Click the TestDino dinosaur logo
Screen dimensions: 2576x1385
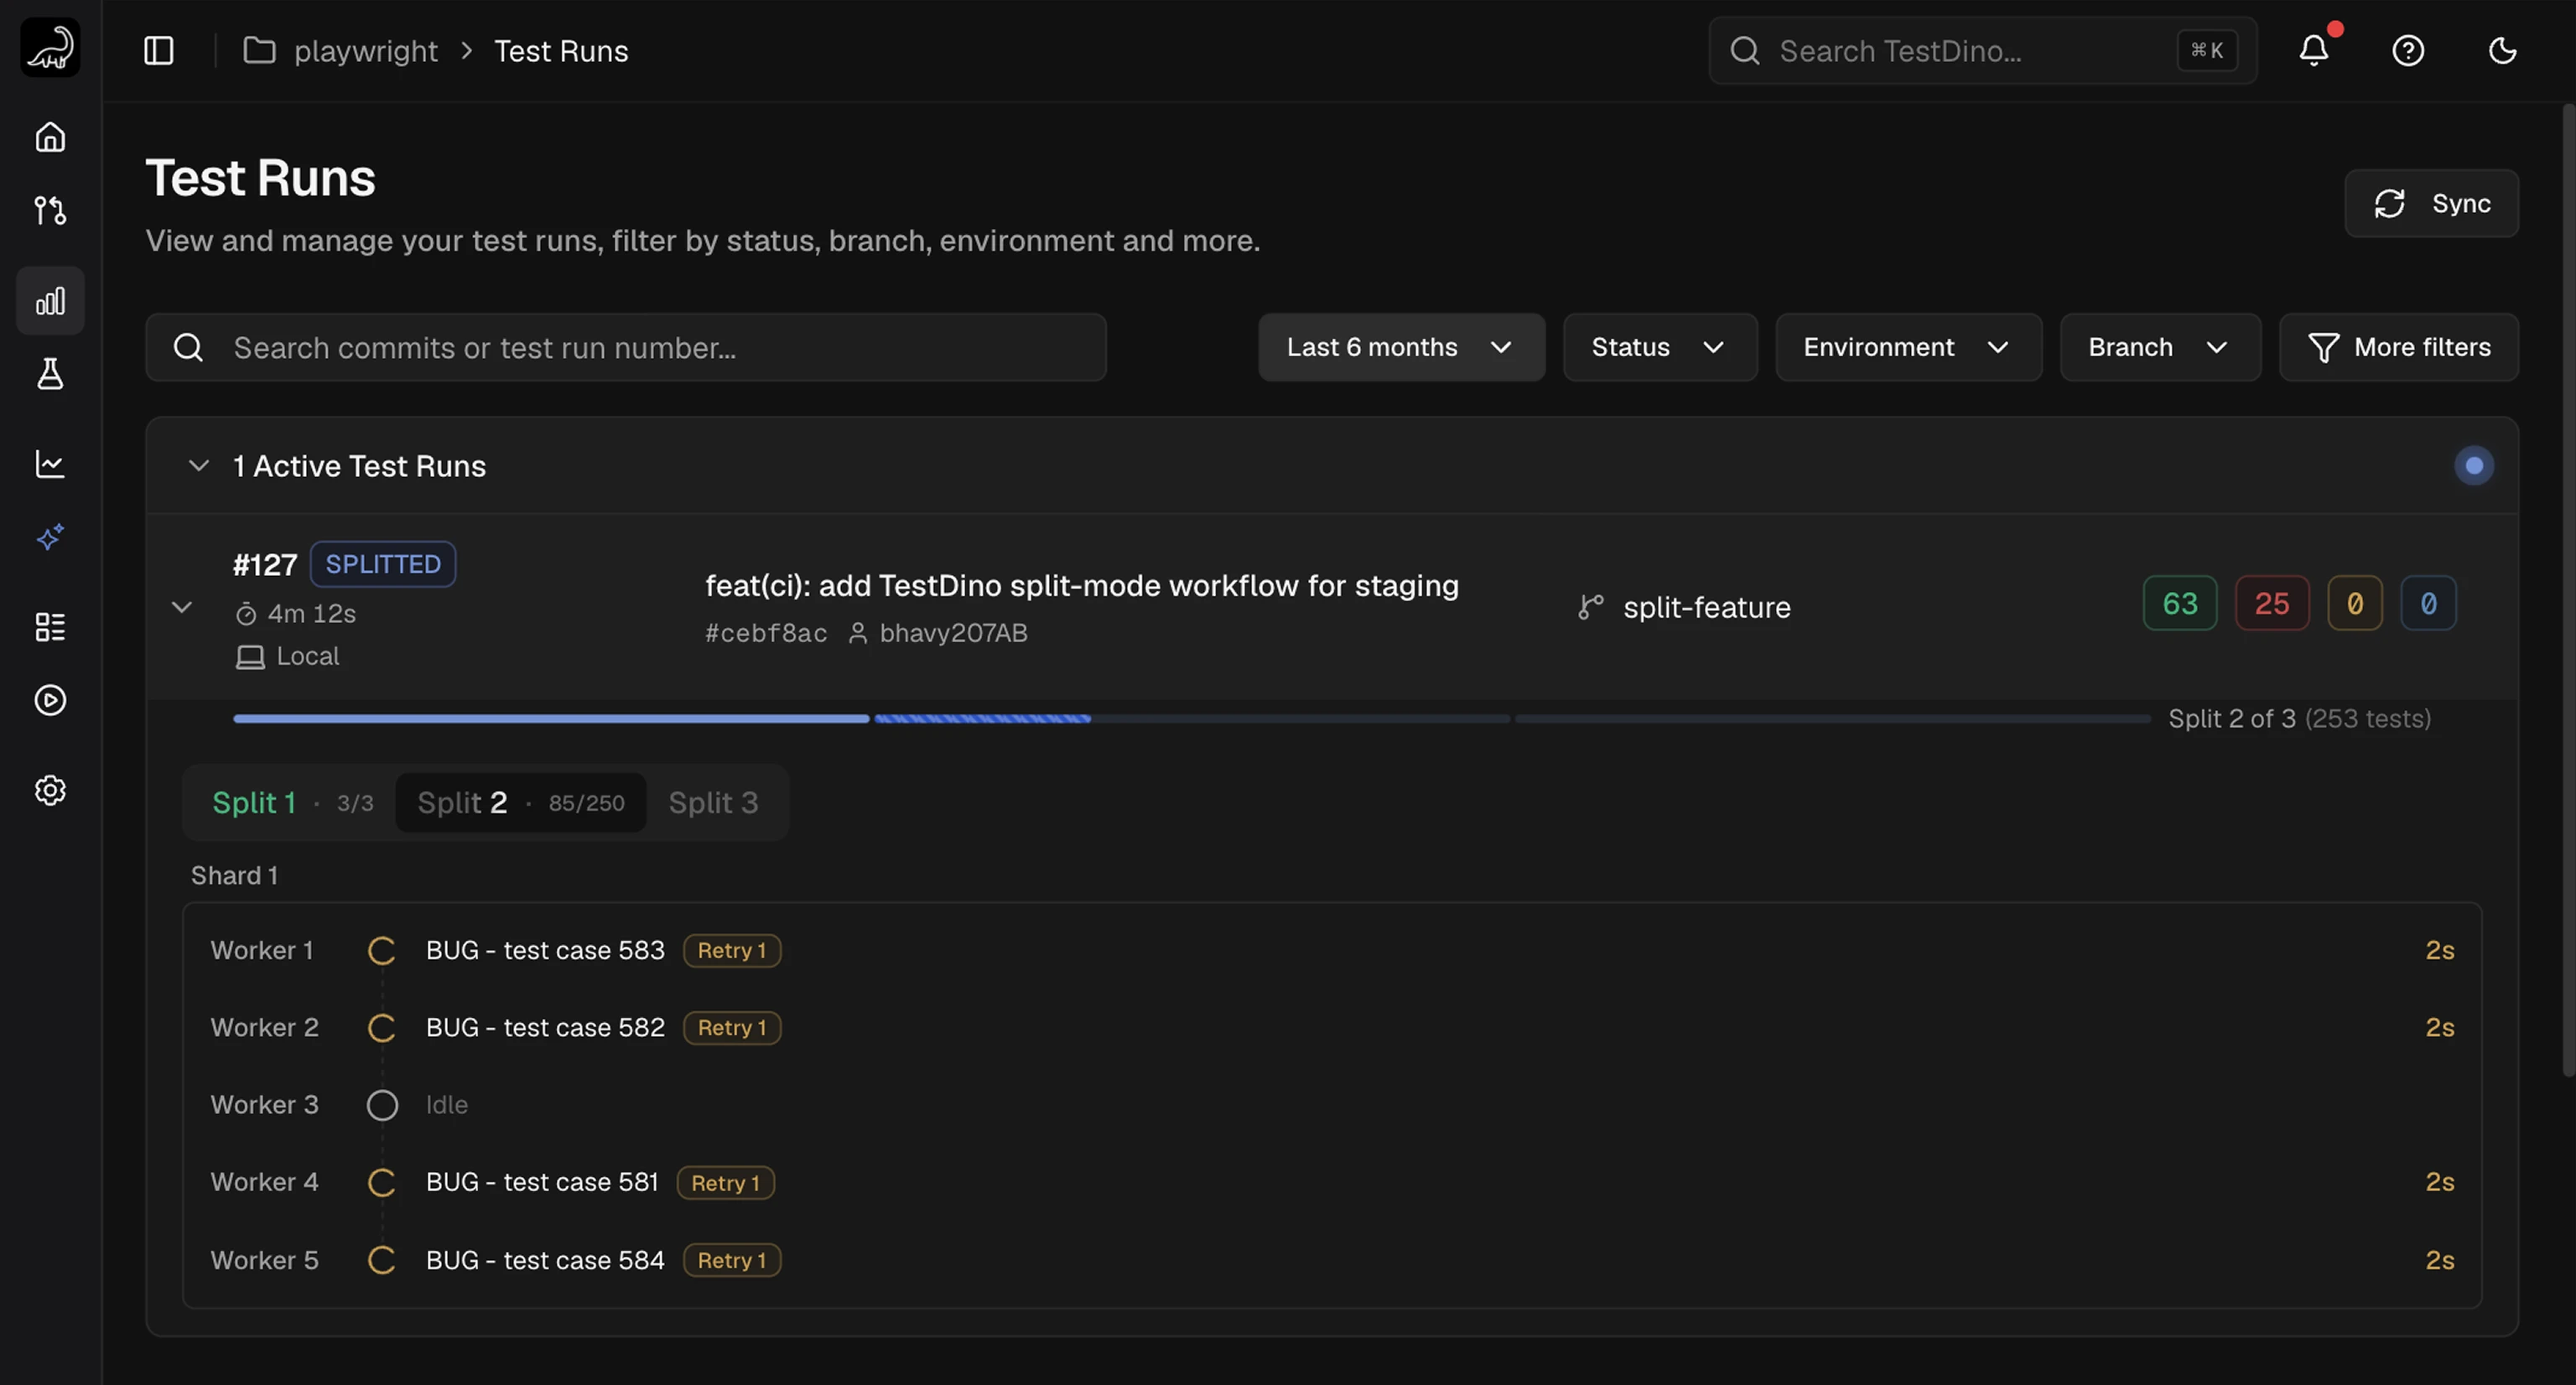tap(50, 47)
